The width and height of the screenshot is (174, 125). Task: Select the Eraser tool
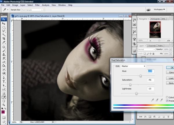4,62
